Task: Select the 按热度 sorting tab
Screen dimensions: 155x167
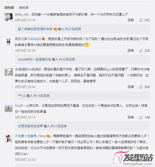Action: pyautogui.click(x=9, y=8)
